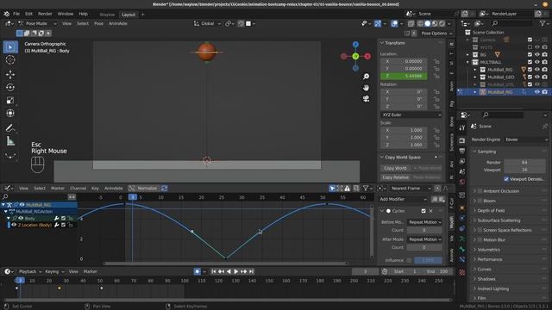
Task: Open the Pose Options popover
Action: pyautogui.click(x=436, y=33)
